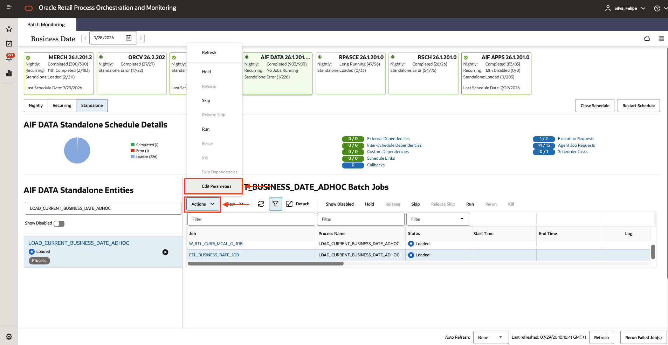Click the entity search field
Viewport: 668px width, 345px height.
click(103, 208)
